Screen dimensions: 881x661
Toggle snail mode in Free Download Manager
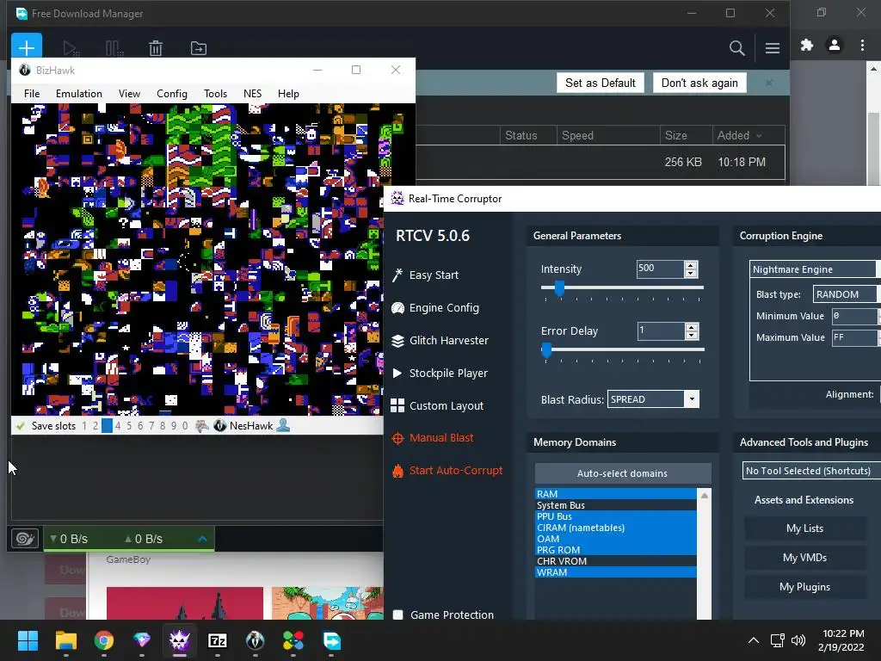(25, 539)
